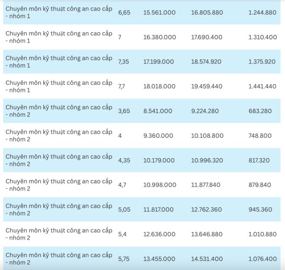Select the coefficient 5,4 cell
285x270 pixels.
point(123,234)
